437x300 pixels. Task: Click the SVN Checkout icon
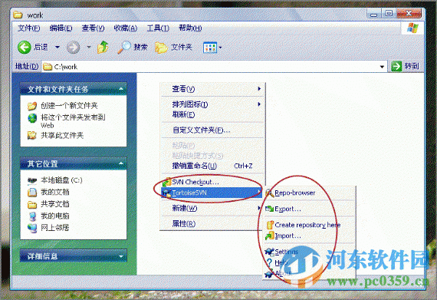(166, 182)
